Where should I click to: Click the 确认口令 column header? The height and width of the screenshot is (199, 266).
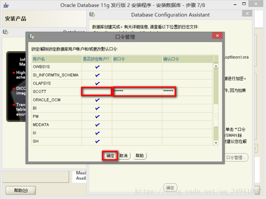187,59
